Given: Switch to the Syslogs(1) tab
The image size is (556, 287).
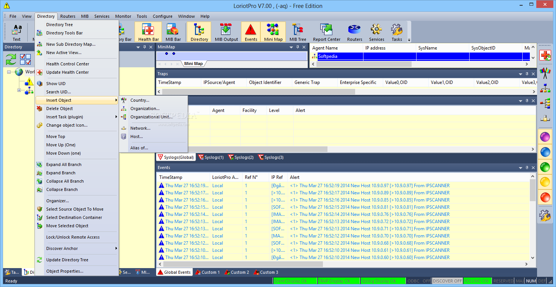Looking at the screenshot, I should (211, 157).
